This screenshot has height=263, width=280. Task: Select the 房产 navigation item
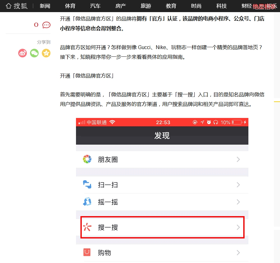point(121,6)
